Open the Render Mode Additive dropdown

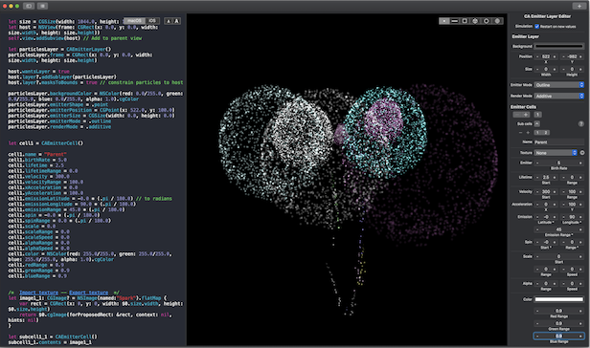(559, 97)
